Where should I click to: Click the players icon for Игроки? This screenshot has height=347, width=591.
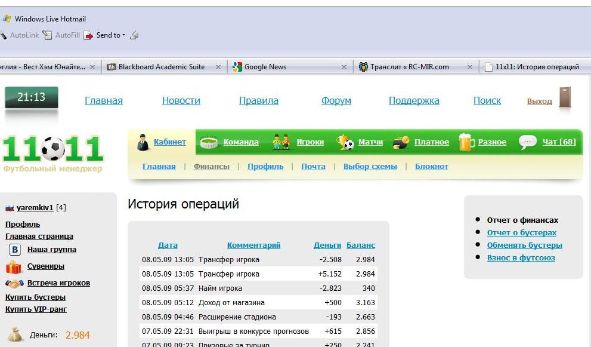coord(281,142)
